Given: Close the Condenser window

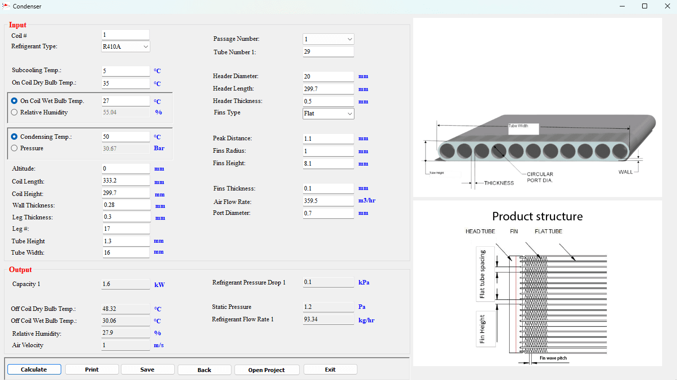Looking at the screenshot, I should point(668,6).
